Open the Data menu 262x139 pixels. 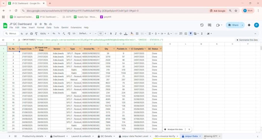[49, 27]
